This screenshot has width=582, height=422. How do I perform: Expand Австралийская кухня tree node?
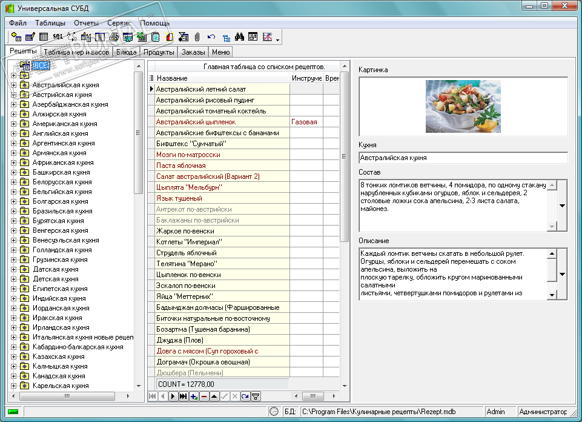[x=14, y=85]
